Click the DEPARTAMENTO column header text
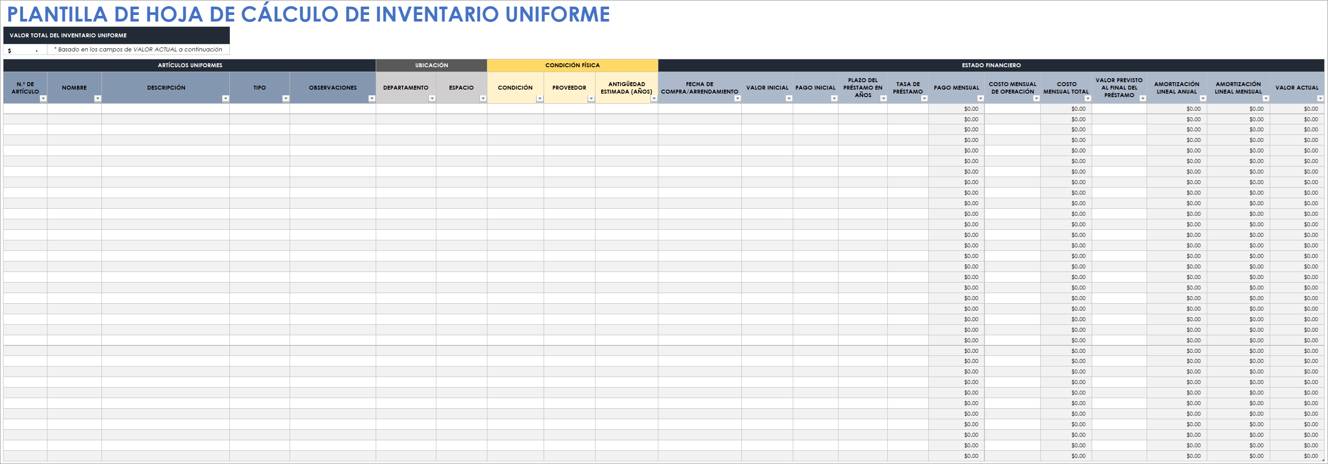 click(406, 87)
